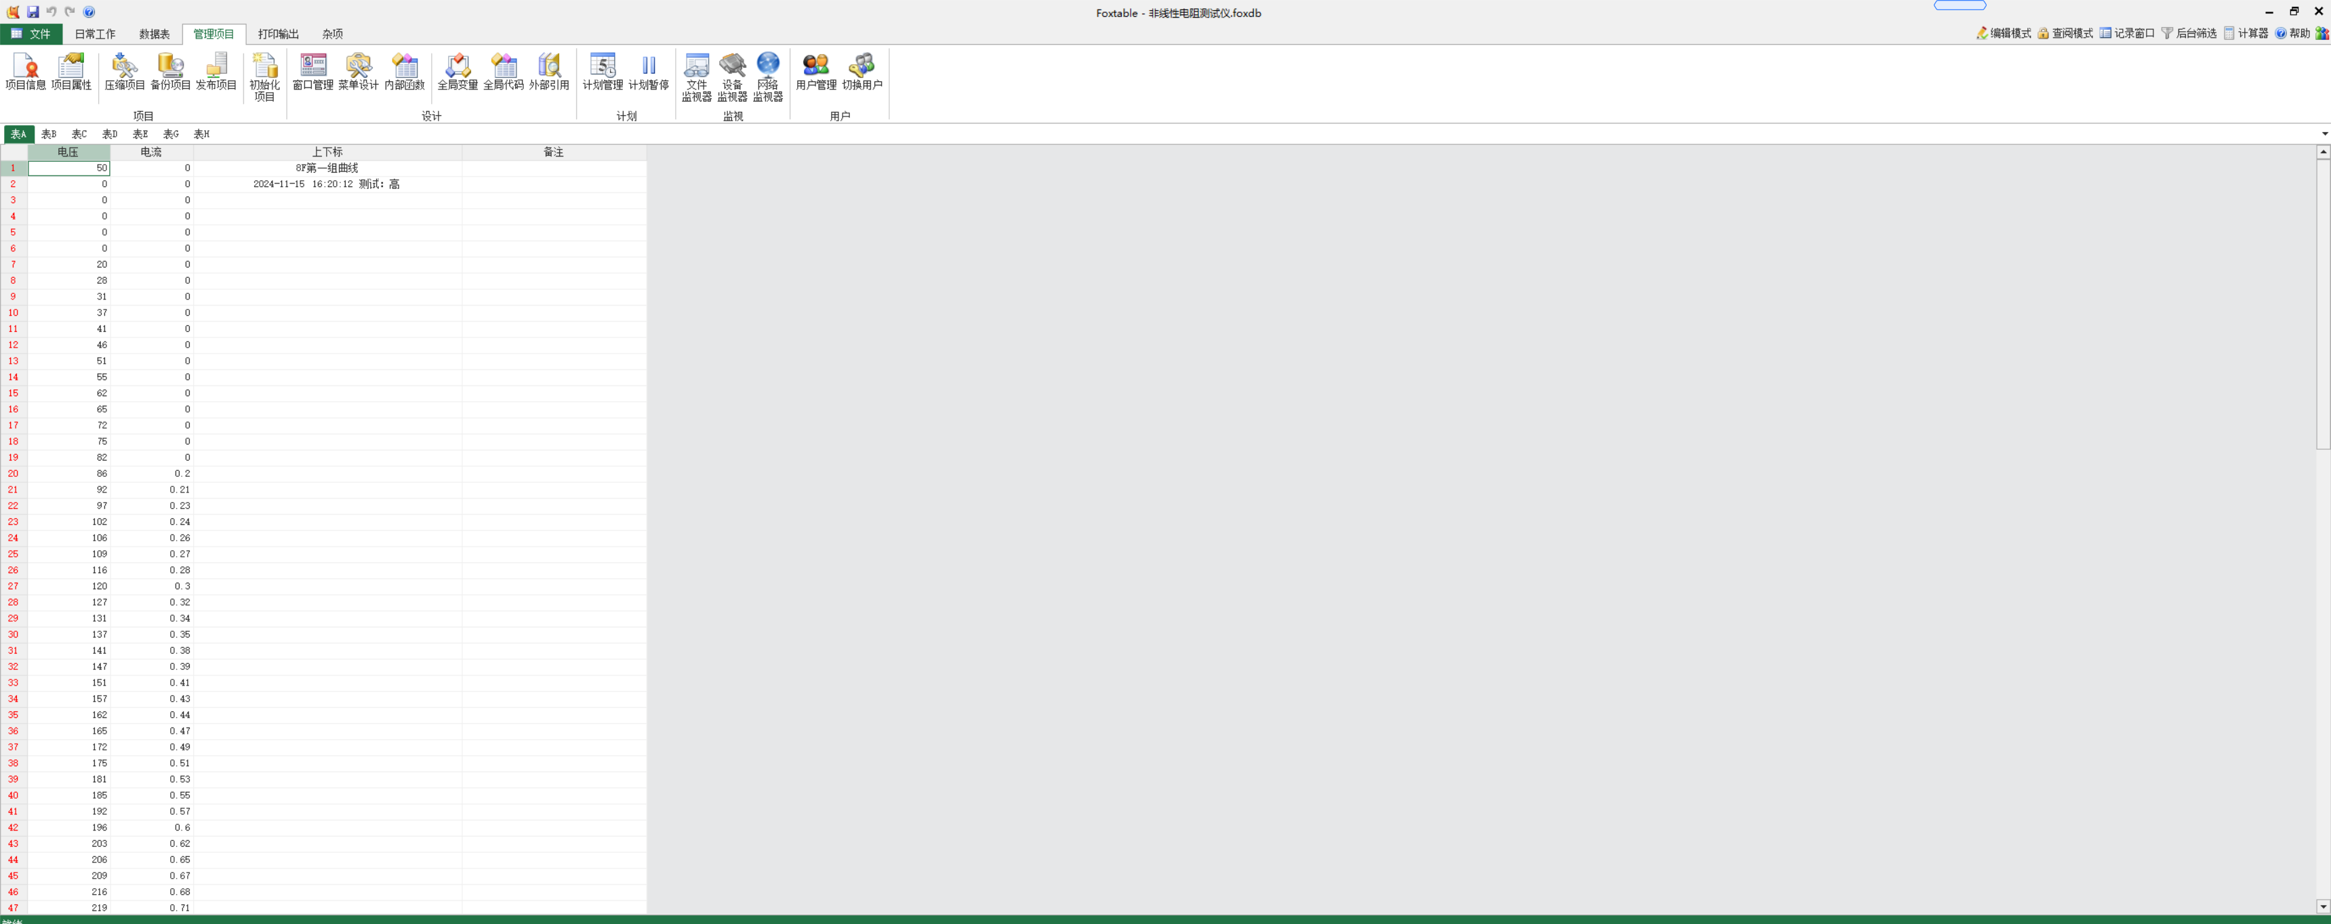
Task: Open the 菜单设计 menu design tool
Action: click(359, 71)
